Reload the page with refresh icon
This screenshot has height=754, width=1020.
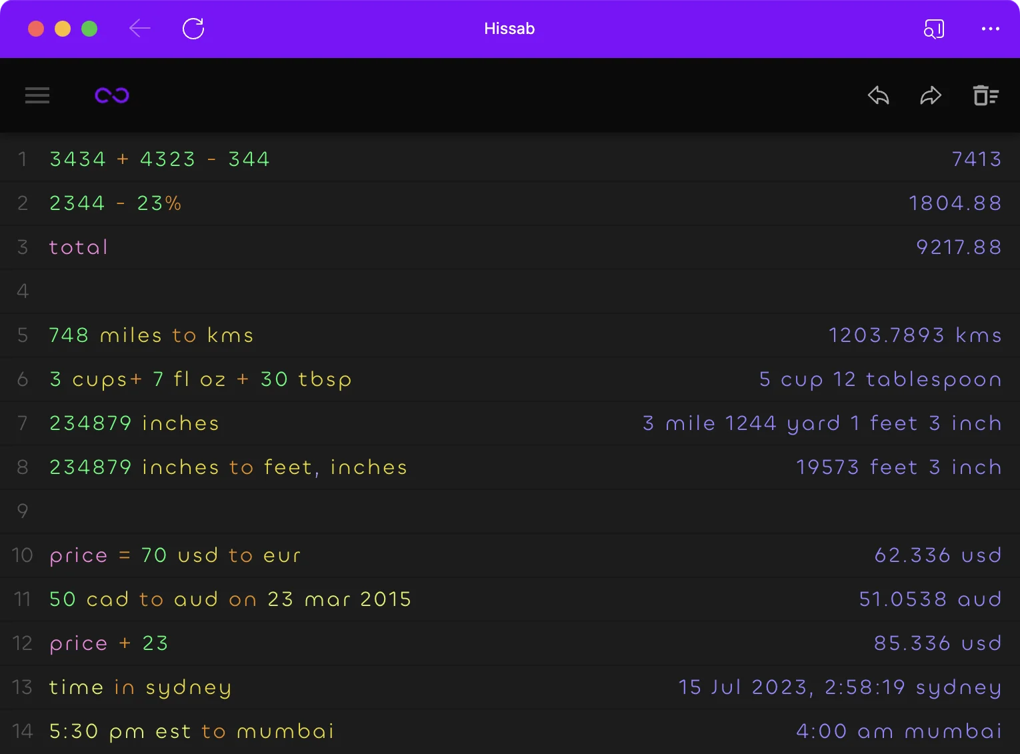193,29
